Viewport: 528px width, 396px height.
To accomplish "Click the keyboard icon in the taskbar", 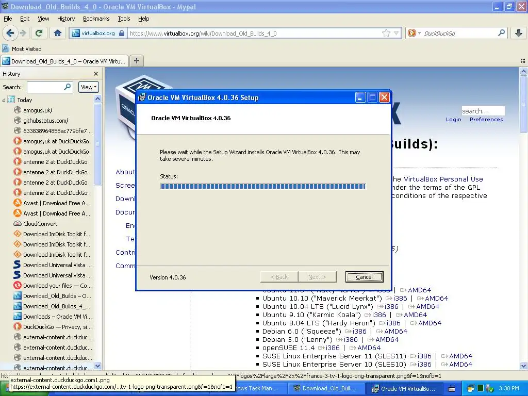I will click(452, 389).
